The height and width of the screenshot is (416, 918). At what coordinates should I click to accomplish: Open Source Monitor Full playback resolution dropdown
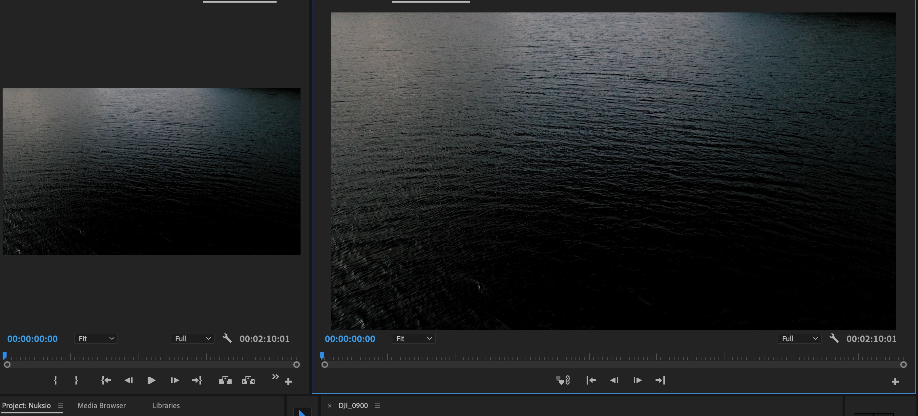[x=193, y=338]
